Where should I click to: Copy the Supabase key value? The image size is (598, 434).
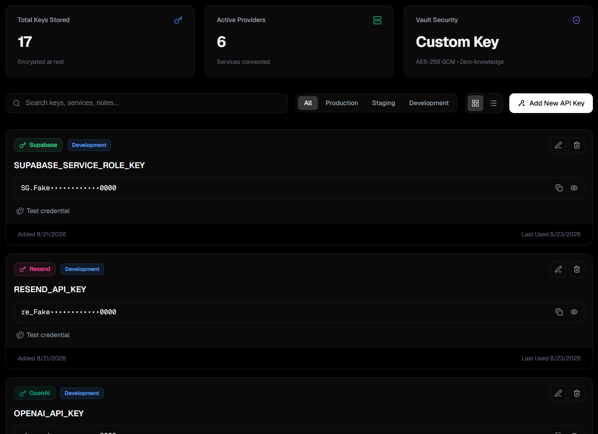559,188
